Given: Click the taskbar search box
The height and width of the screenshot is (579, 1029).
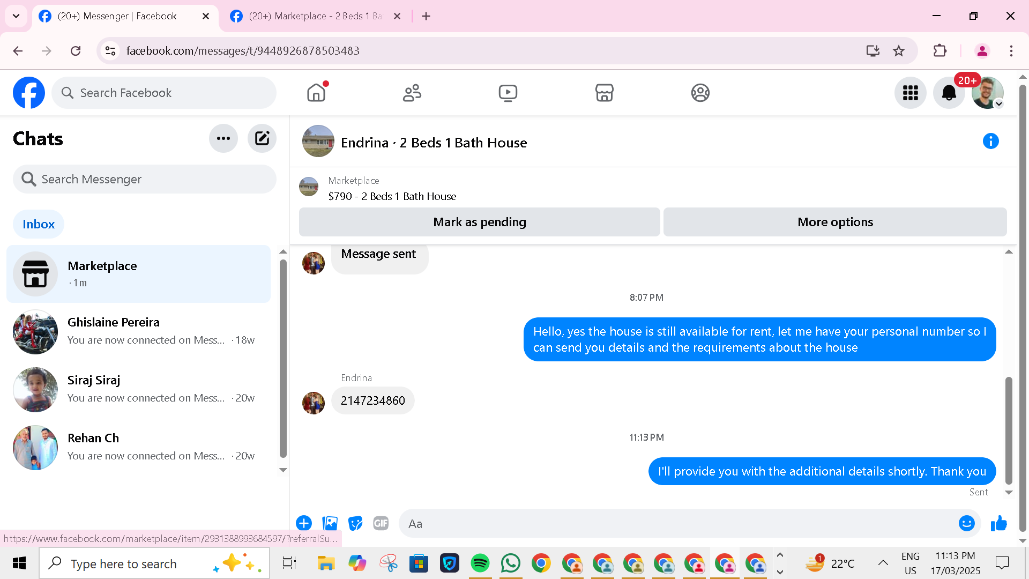Looking at the screenshot, I should [154, 563].
